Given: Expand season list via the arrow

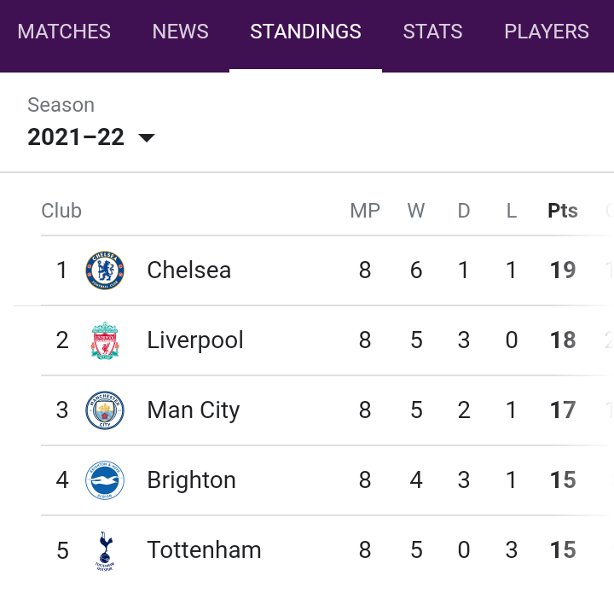Looking at the screenshot, I should point(147,138).
